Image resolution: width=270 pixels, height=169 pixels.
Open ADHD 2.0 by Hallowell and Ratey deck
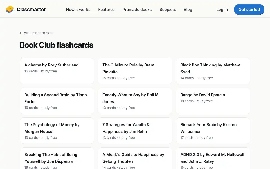(x=213, y=158)
